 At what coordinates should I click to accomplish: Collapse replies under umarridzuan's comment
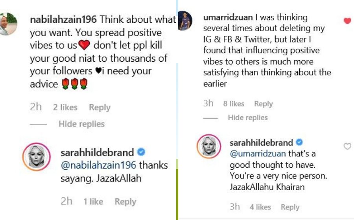point(248,117)
